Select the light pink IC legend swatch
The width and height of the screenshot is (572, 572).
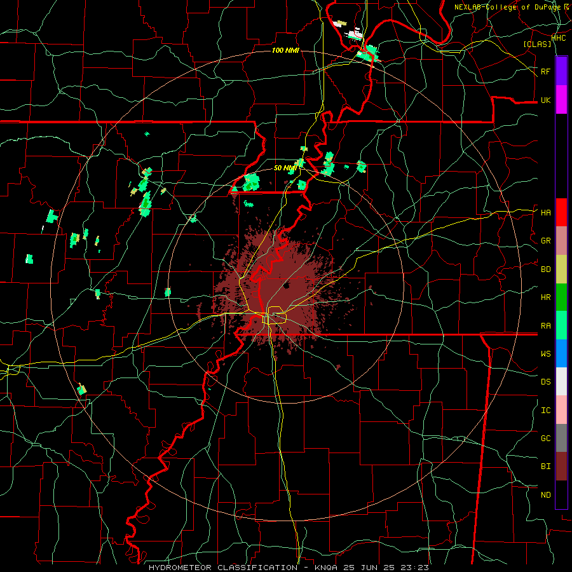pos(561,410)
